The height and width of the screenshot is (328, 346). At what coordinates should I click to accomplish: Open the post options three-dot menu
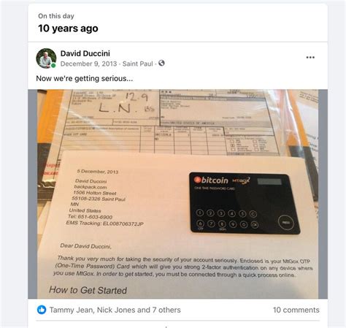click(310, 58)
